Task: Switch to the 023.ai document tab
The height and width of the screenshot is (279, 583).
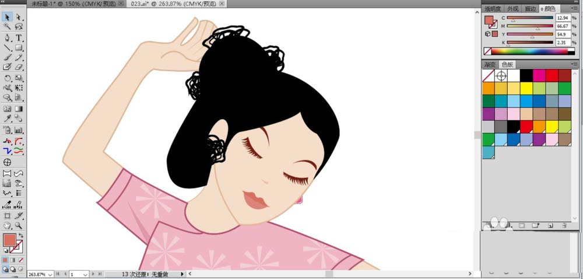Action: [x=174, y=4]
